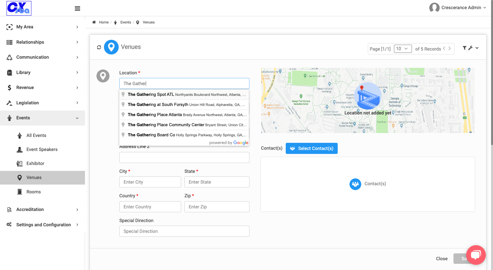Click the Home breadcrumb link

pyautogui.click(x=104, y=22)
